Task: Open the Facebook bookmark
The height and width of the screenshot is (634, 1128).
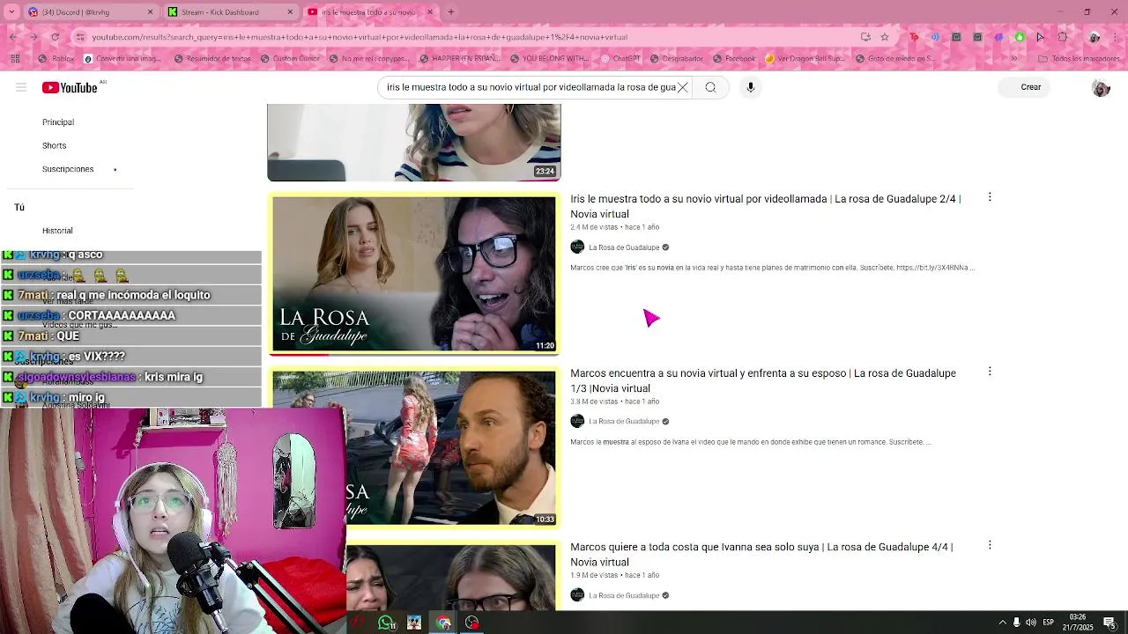Action: click(733, 59)
